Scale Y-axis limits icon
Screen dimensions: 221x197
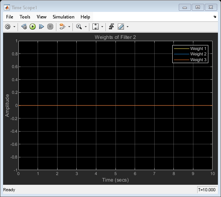(x=96, y=27)
